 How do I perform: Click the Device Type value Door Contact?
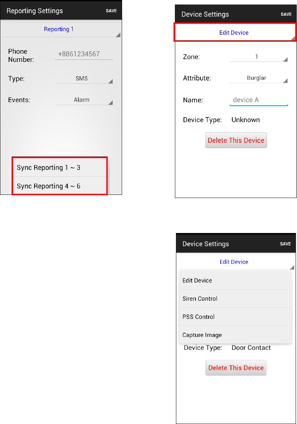tap(251, 348)
